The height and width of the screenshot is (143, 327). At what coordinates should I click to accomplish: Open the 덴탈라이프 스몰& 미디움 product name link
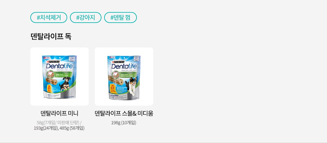coord(124,113)
